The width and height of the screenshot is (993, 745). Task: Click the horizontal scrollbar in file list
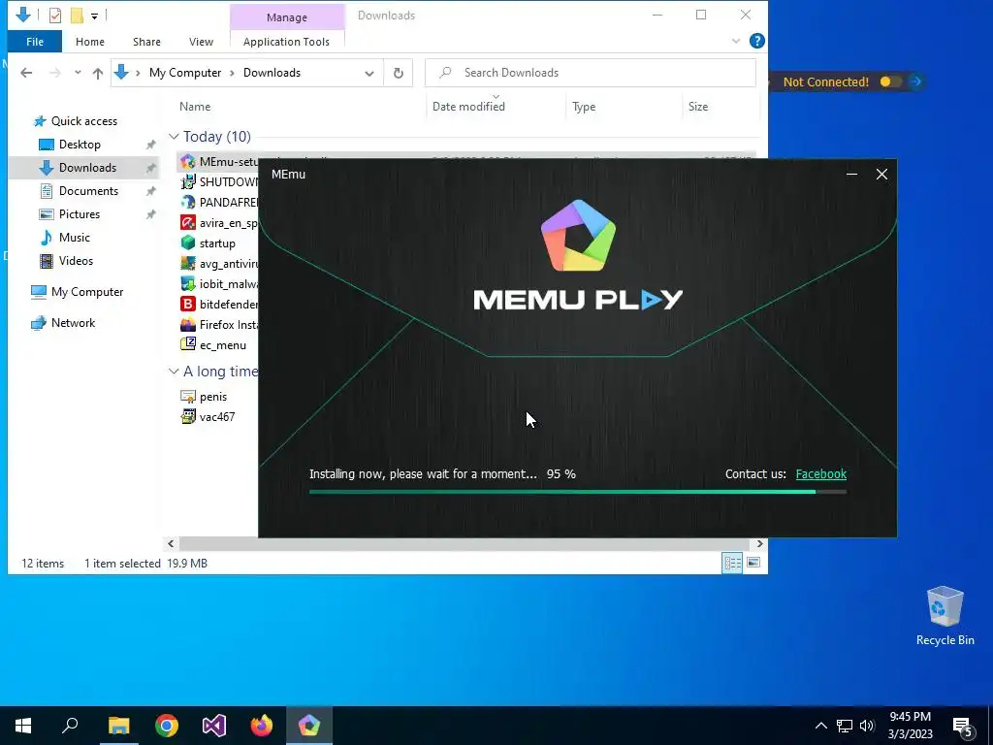click(x=464, y=543)
